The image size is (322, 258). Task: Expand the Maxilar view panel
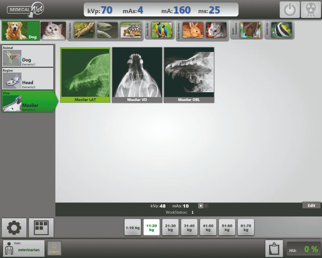click(28, 102)
